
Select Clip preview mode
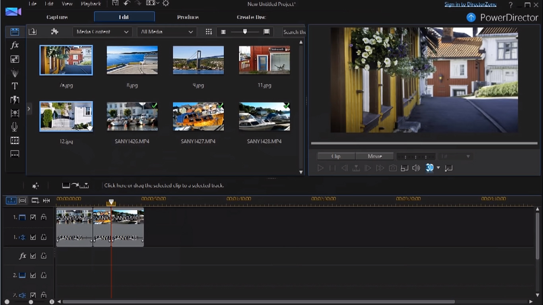tap(336, 156)
